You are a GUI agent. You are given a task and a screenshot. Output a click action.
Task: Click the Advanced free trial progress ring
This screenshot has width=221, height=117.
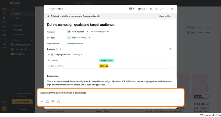pos(14,95)
